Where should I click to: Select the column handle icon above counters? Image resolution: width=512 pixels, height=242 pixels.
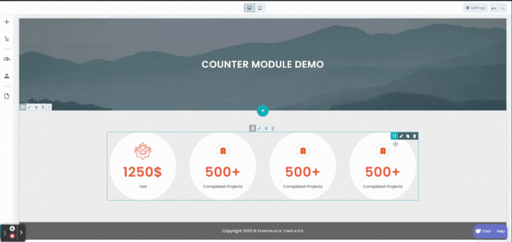[252, 128]
